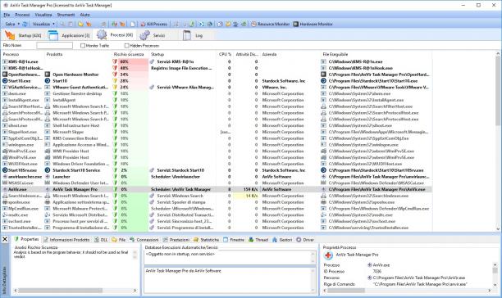502x298 pixels.
Task: Enable the Monitor Traffic checkbox
Action: [x=83, y=46]
